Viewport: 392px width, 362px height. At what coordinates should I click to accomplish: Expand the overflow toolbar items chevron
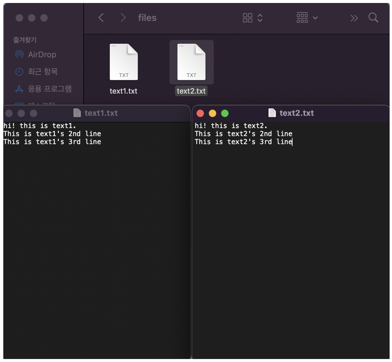[354, 18]
